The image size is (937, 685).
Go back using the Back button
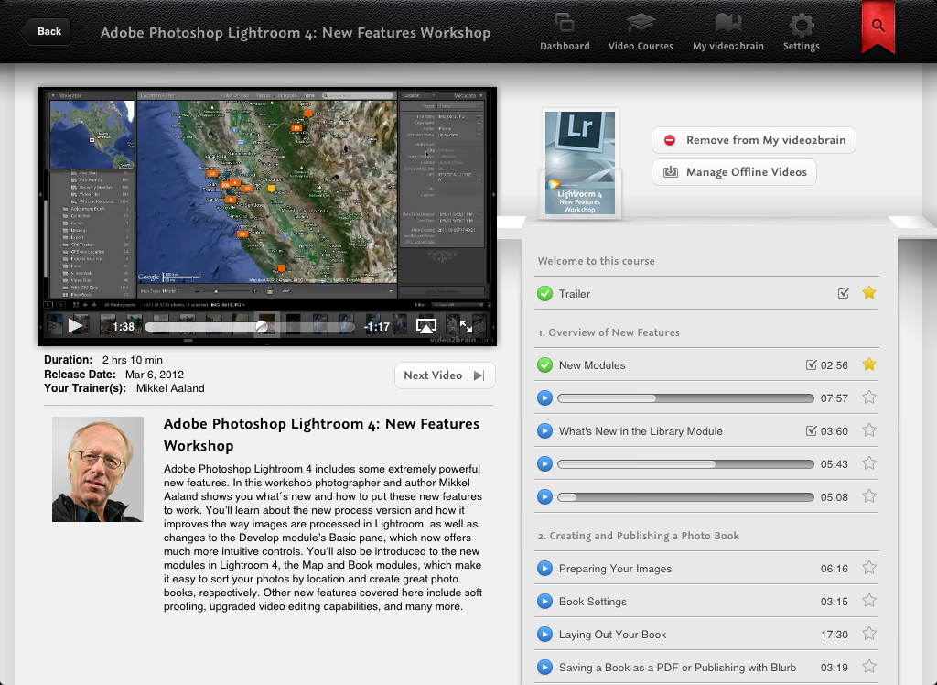pos(46,31)
